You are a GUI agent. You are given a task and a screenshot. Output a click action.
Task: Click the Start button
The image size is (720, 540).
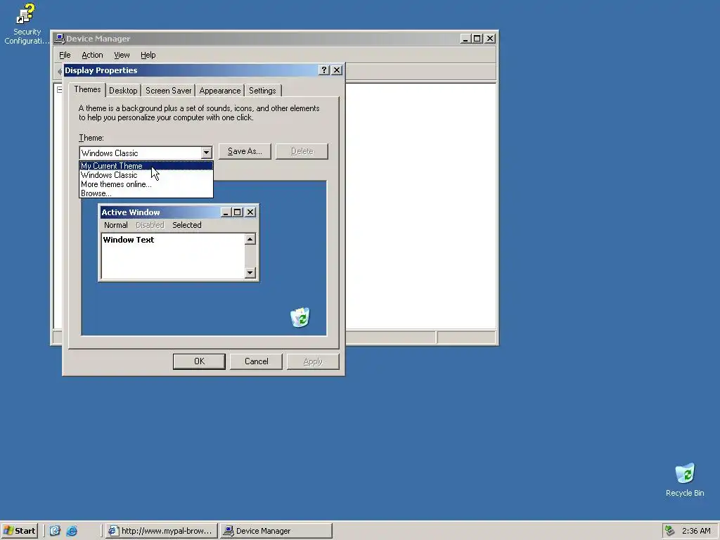(x=19, y=530)
